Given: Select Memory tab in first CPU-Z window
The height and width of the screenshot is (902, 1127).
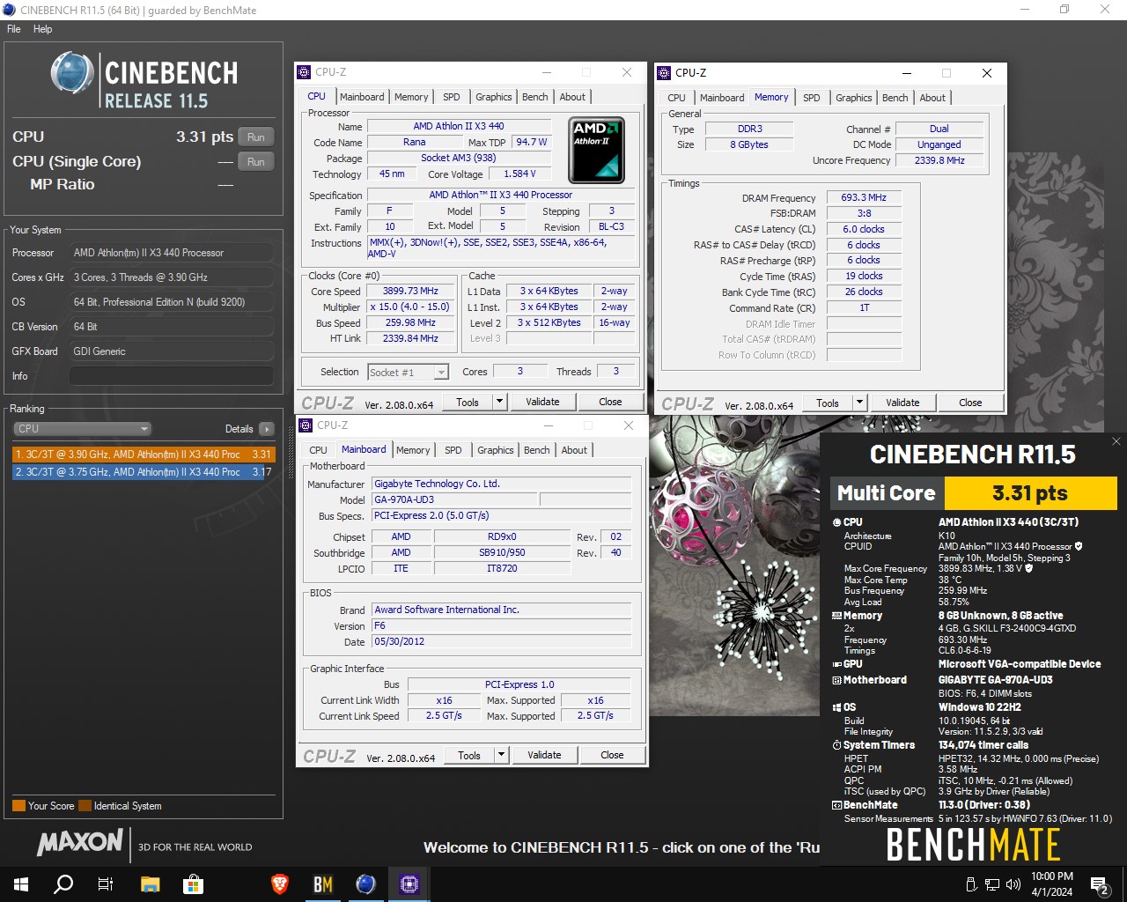Looking at the screenshot, I should [x=411, y=97].
